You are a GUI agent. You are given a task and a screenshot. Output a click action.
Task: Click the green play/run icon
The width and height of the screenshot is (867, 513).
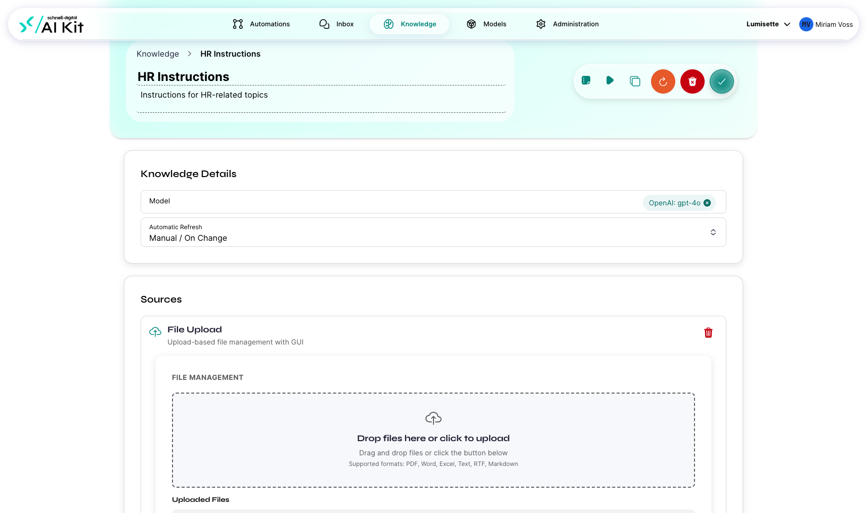(x=610, y=80)
